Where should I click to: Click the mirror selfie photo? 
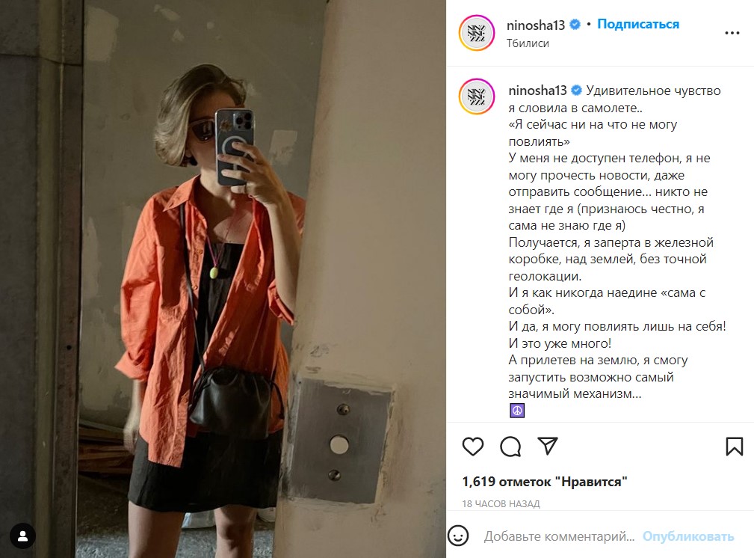tap(223, 279)
